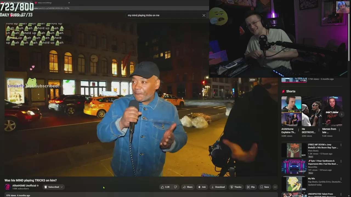Clear the YouTube search box text
The width and height of the screenshot is (351, 197).
pos(204,15)
